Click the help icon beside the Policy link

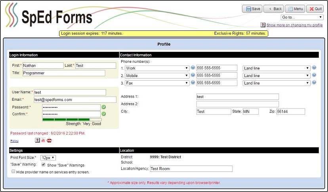pyautogui.click(x=37, y=140)
